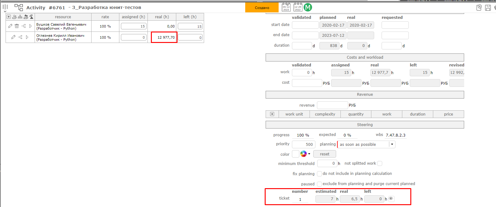Viewport: 496px width, 207px height.
Task: Expand assignment table with plus icon
Action: [x=9, y=17]
